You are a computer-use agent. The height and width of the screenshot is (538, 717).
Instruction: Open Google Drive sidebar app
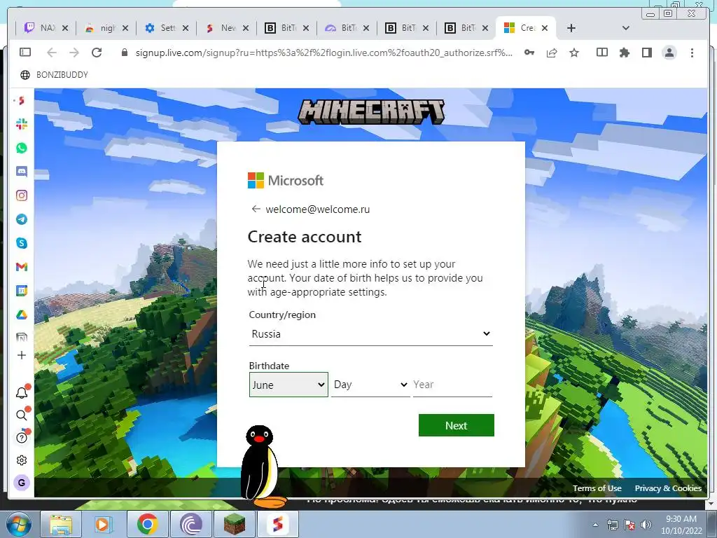(22, 315)
